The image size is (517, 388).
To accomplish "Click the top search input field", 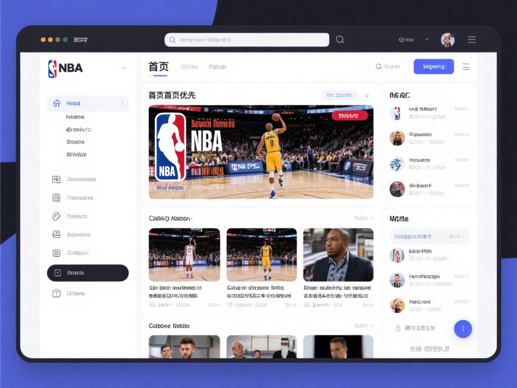I will point(247,40).
